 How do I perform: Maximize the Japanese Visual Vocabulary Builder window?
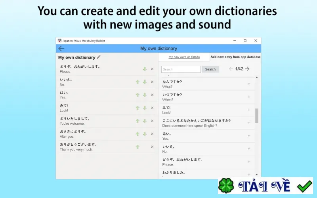245,41
